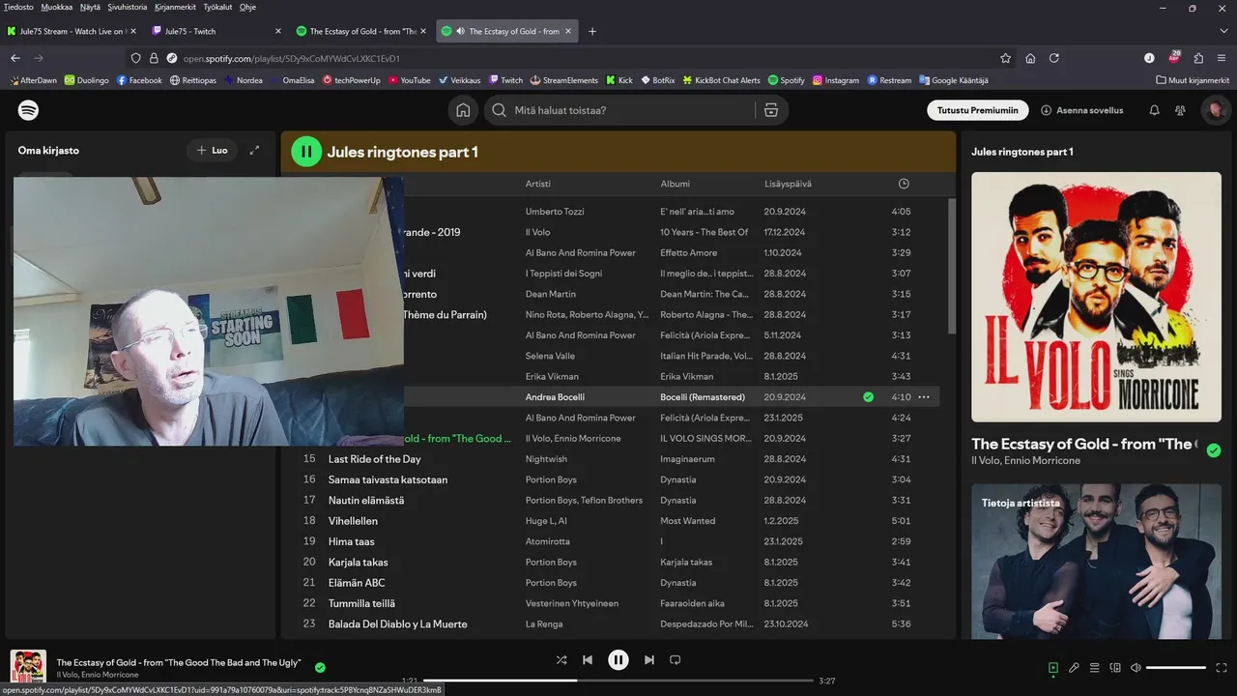Image resolution: width=1237 pixels, height=696 pixels.
Task: Skip to the next track
Action: coord(649,660)
